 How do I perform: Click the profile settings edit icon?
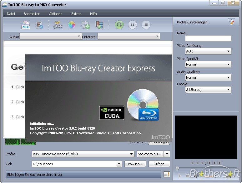tap(231, 22)
